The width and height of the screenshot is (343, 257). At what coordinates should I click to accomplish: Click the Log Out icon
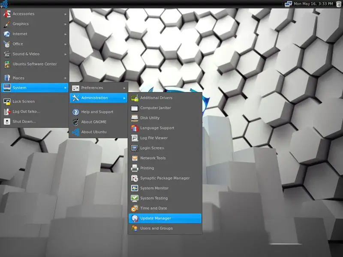(7, 112)
